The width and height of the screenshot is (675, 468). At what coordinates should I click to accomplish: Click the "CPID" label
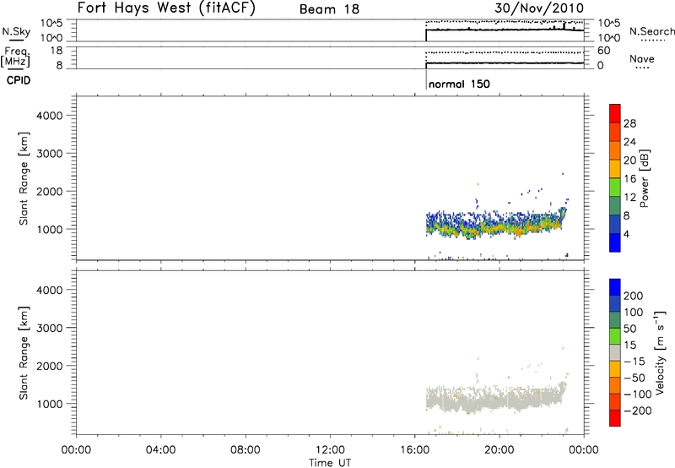[19, 80]
